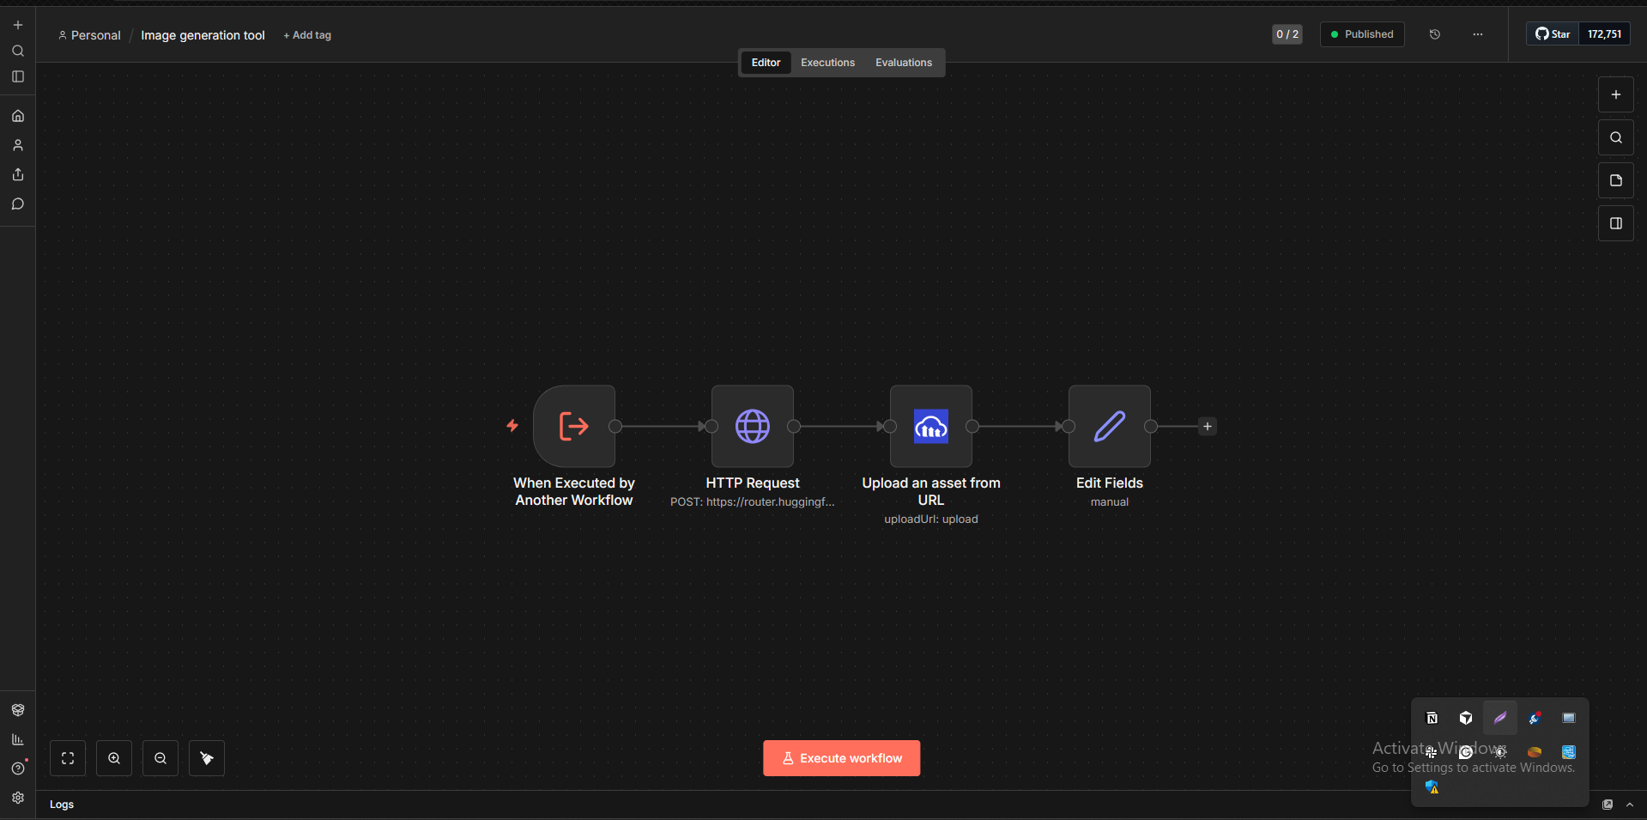Switch to the Evaluations tab
Viewport: 1647px width, 820px height.
pyautogui.click(x=903, y=63)
